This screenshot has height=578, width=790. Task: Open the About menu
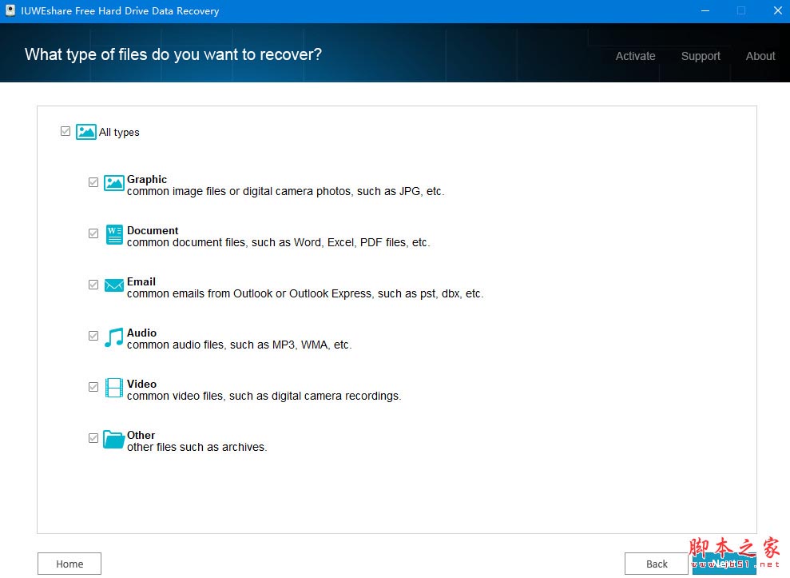click(x=760, y=56)
